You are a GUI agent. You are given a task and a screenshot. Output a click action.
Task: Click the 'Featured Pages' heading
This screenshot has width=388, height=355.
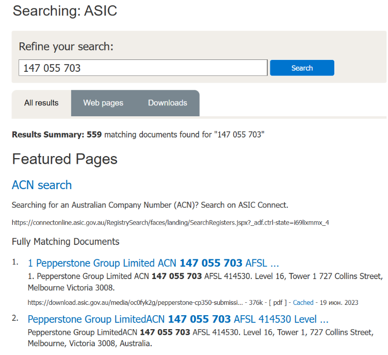(64, 159)
